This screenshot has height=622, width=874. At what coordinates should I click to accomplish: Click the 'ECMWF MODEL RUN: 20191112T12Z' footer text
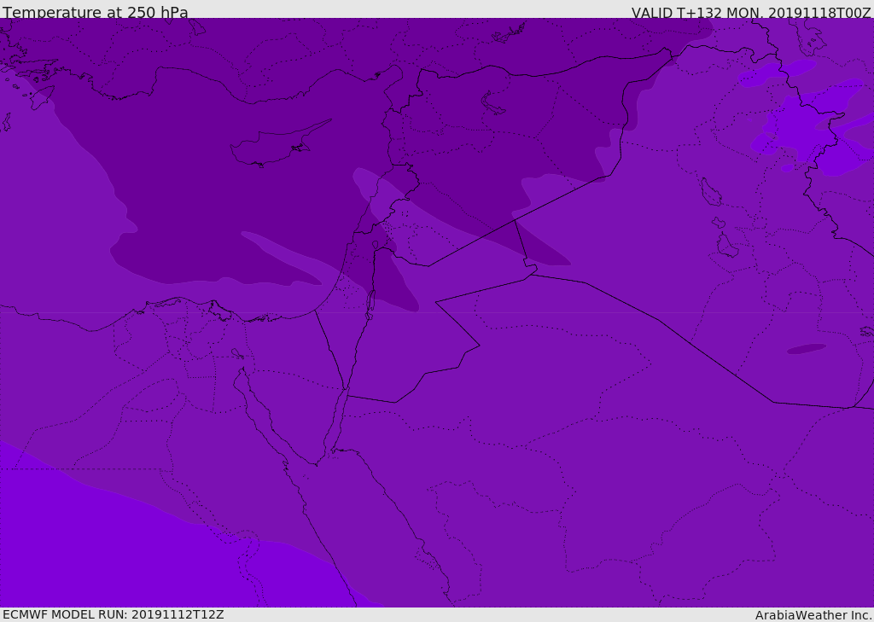[114, 614]
